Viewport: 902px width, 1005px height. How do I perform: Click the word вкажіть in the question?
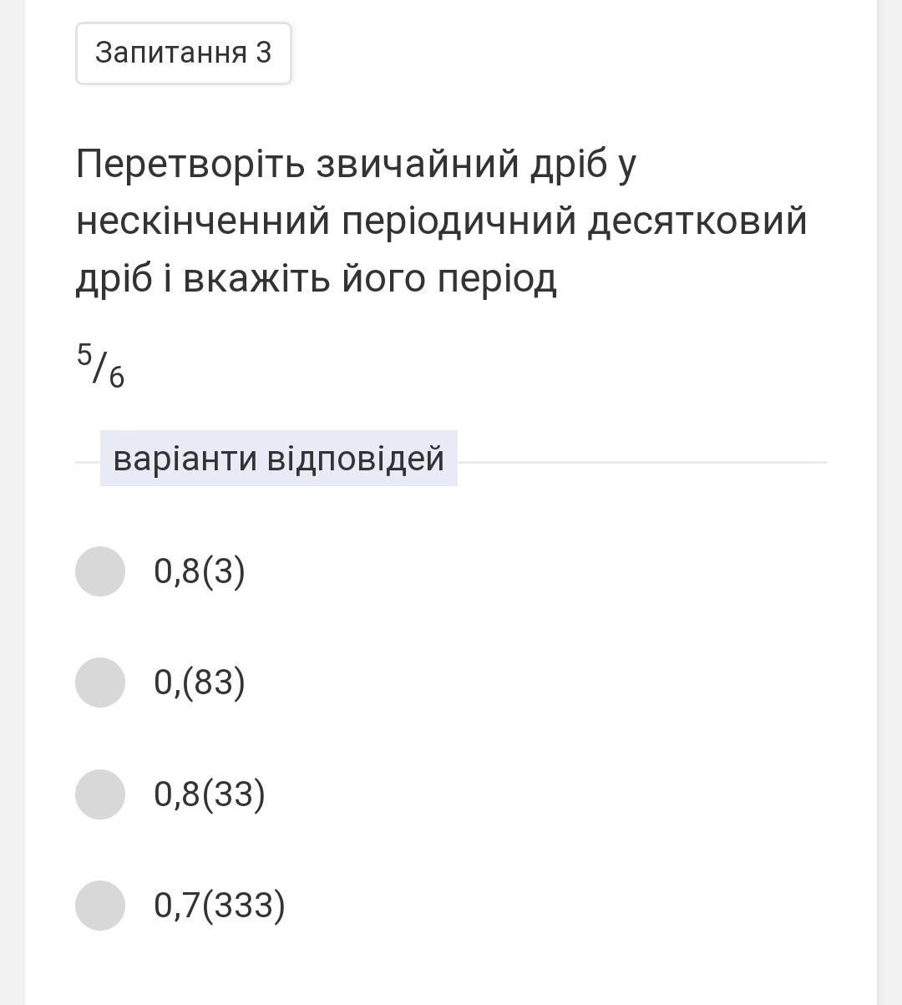(x=256, y=279)
